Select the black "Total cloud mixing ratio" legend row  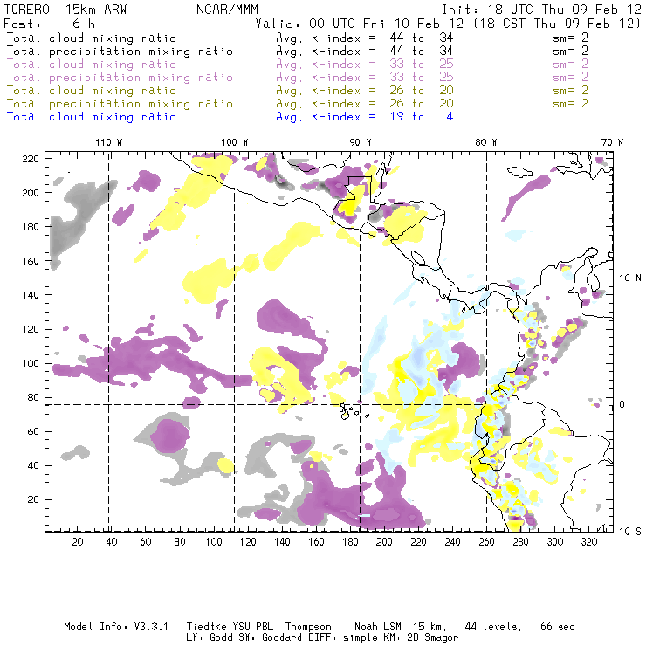(x=297, y=38)
